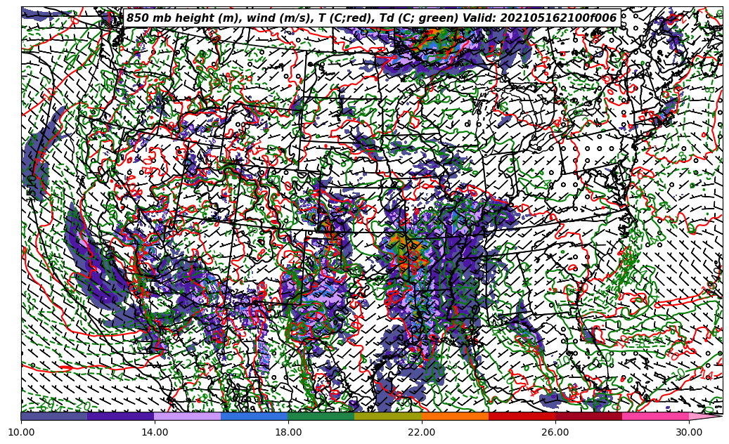Select the 26.00 colorbar tick label

[x=555, y=432]
